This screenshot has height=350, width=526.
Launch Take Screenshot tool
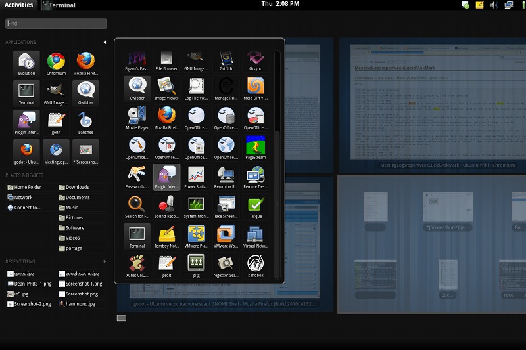[x=226, y=207]
